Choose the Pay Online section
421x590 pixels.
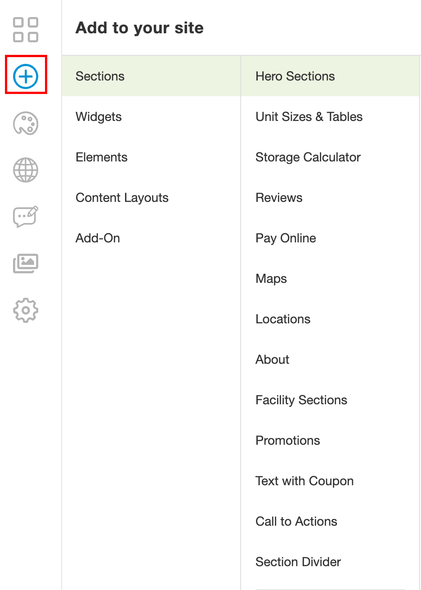pyautogui.click(x=286, y=238)
